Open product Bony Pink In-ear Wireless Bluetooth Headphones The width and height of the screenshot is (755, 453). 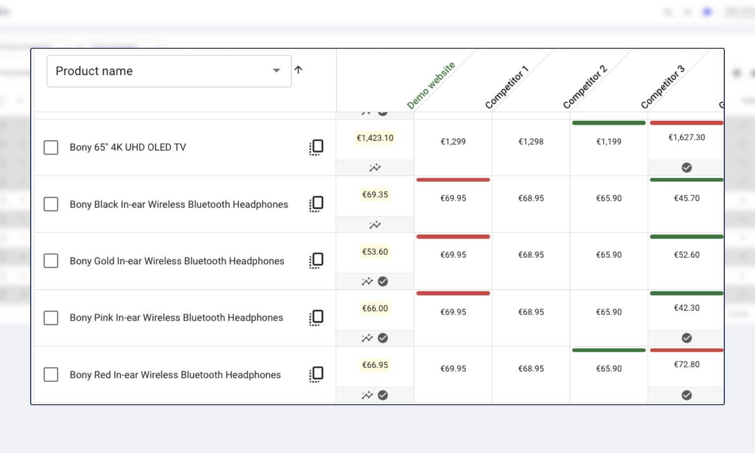(176, 318)
